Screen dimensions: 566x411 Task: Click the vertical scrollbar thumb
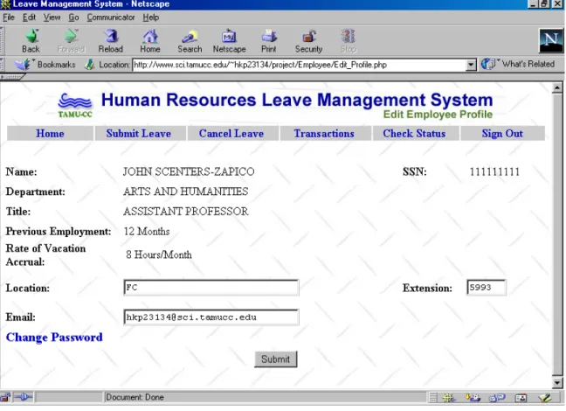click(x=557, y=234)
